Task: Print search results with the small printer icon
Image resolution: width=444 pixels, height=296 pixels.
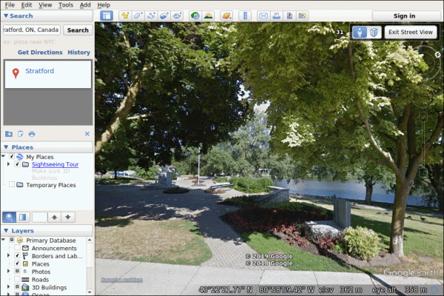Action: click(x=32, y=134)
